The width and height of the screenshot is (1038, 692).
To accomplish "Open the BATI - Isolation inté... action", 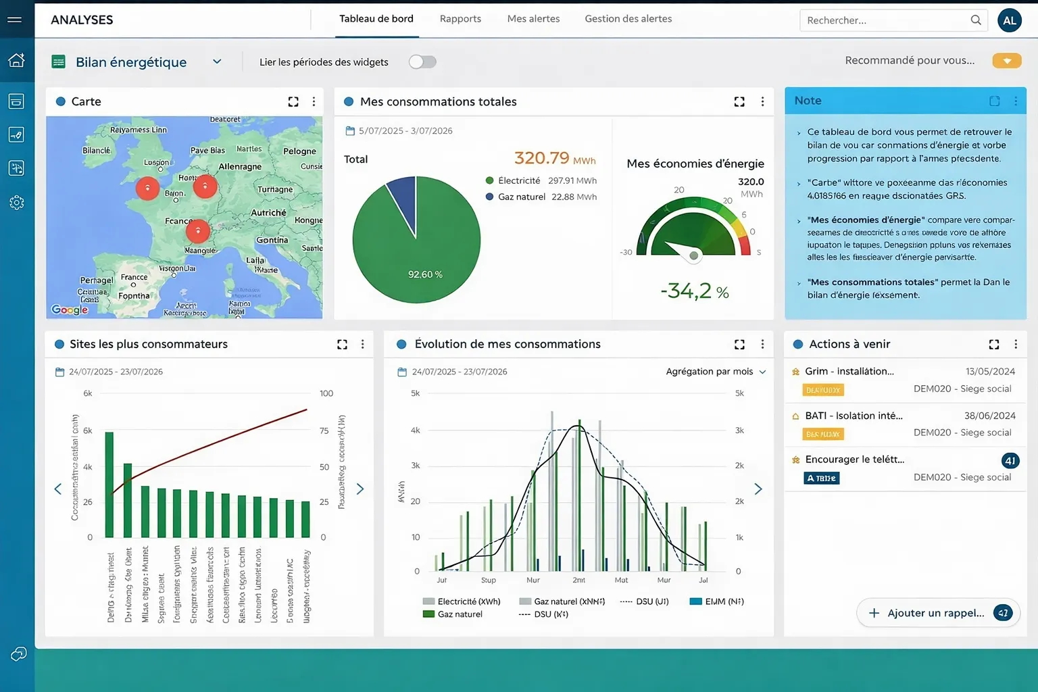I will point(854,416).
